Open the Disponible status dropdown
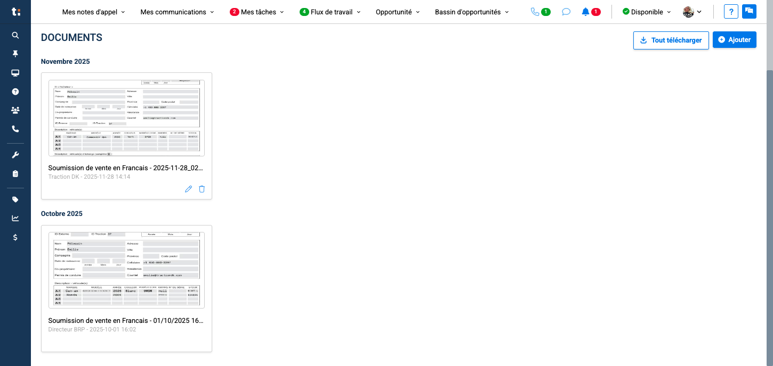 click(646, 11)
